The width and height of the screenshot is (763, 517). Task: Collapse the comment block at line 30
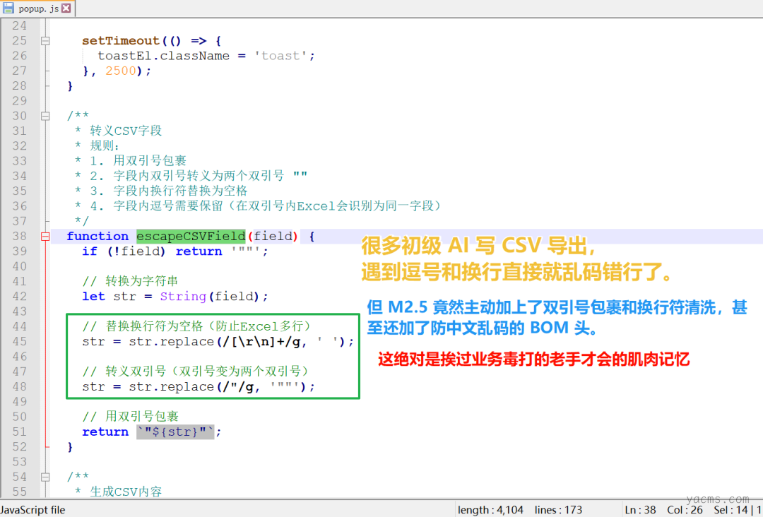[x=45, y=116]
